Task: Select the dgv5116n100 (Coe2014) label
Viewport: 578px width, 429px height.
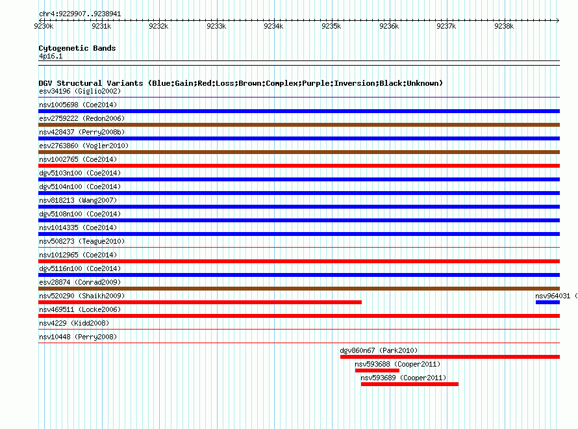Action: (80, 268)
